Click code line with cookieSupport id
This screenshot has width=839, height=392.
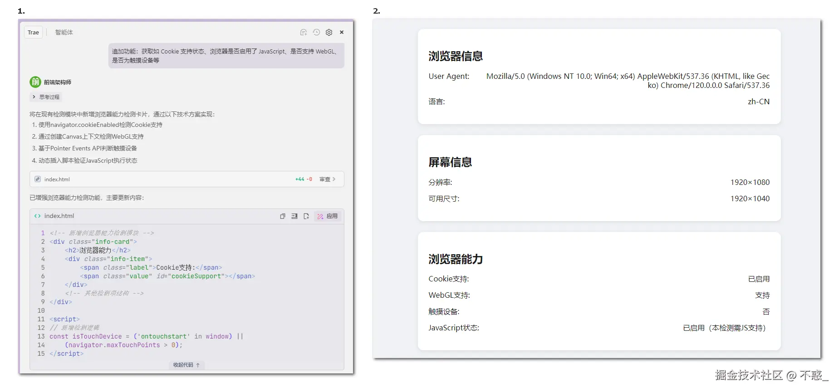click(167, 276)
